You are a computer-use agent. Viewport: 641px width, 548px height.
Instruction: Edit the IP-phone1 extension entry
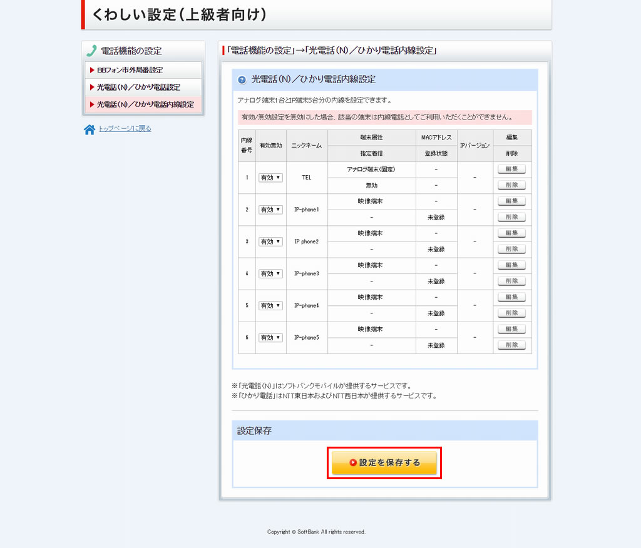coord(511,201)
